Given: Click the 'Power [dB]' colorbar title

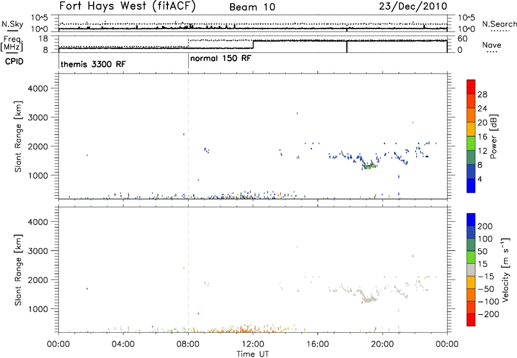Looking at the screenshot, I should point(493,136).
